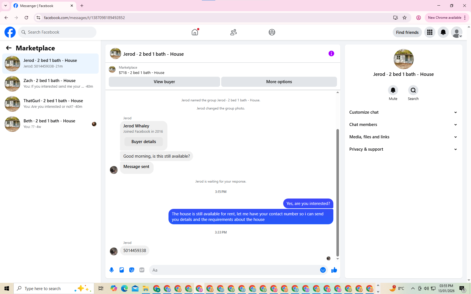Select 'Good morning, is this still available?' message
Viewport: 471px width, 294px height.
[156, 156]
